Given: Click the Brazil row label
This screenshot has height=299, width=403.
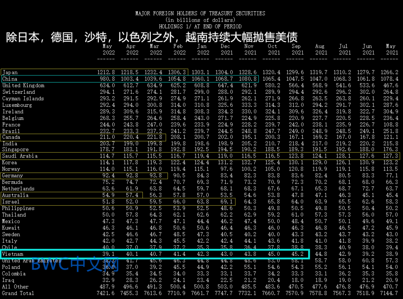Looking at the screenshot, I should tap(11, 131).
